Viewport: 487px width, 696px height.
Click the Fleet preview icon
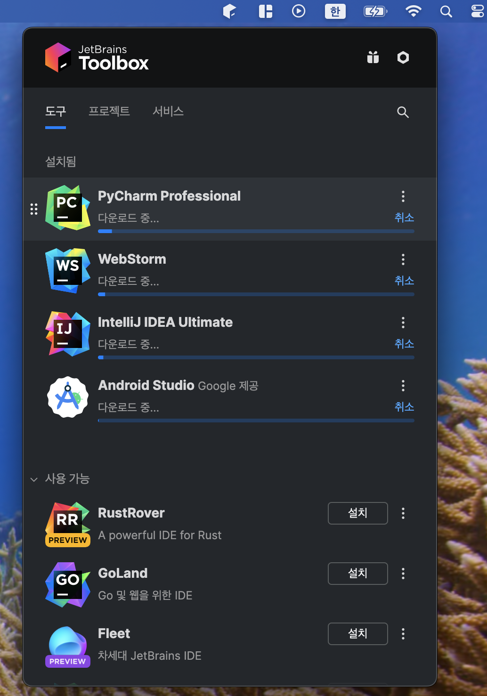point(68,646)
